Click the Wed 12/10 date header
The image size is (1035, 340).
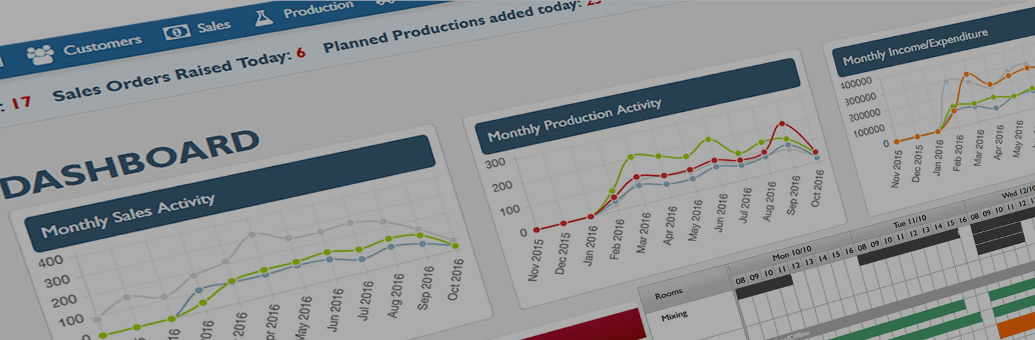[x=1018, y=193]
